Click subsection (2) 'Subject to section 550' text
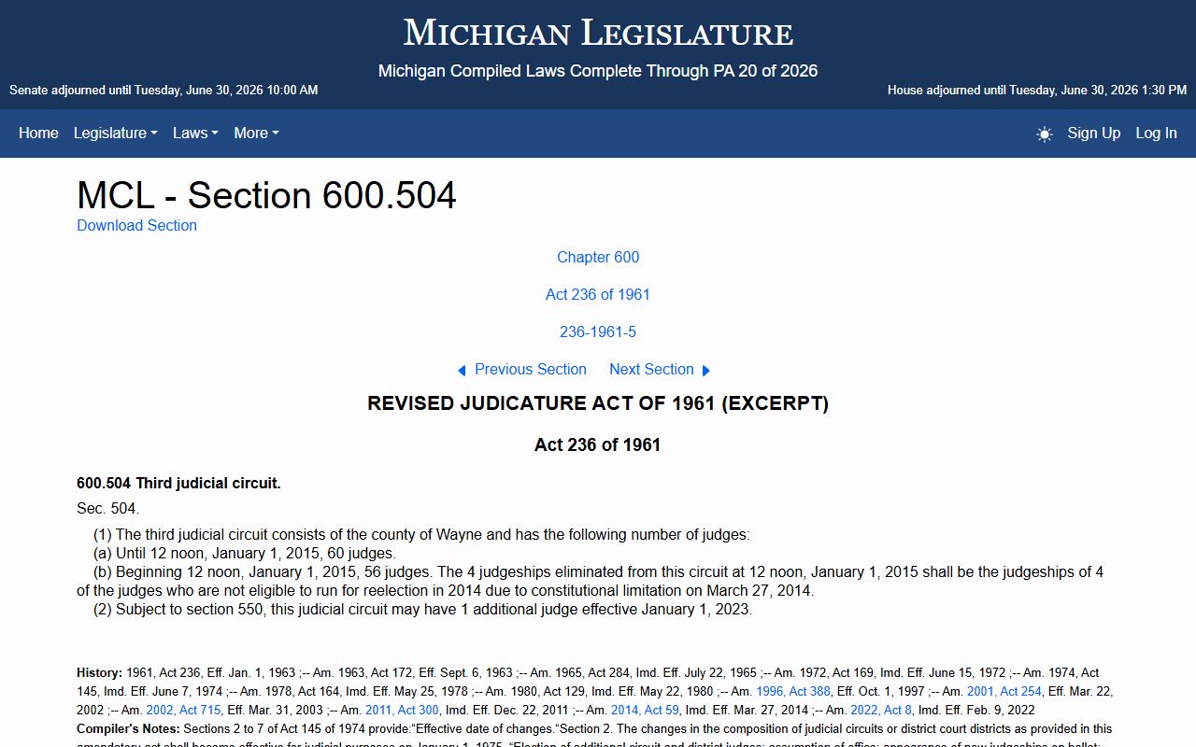1196x747 pixels. tap(422, 610)
